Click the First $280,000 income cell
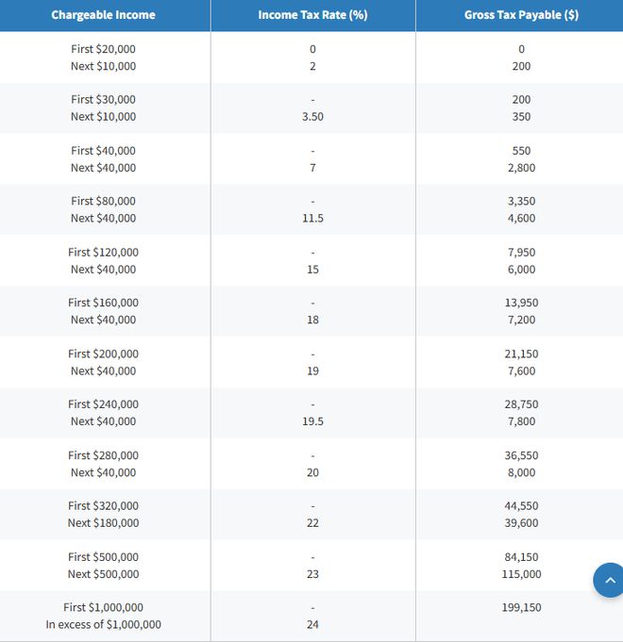 104,454
